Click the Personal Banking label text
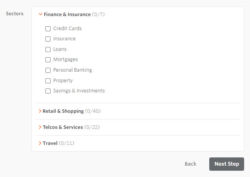Screen dimensions: 250x177 click(x=72, y=70)
